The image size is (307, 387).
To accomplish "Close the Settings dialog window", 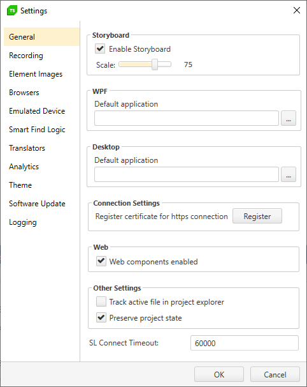I will pos(297,10).
